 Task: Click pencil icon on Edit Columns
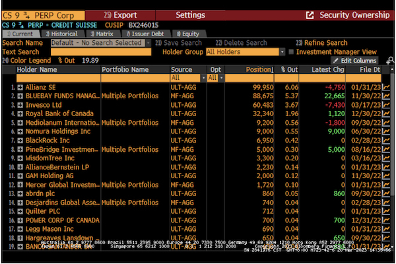coord(336,61)
